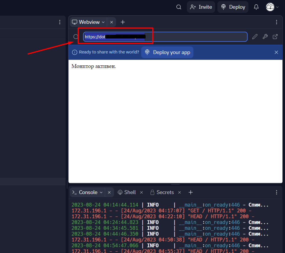The width and height of the screenshot is (285, 253).
Task: Open the Webview tab dropdown chevron
Action: (x=103, y=22)
